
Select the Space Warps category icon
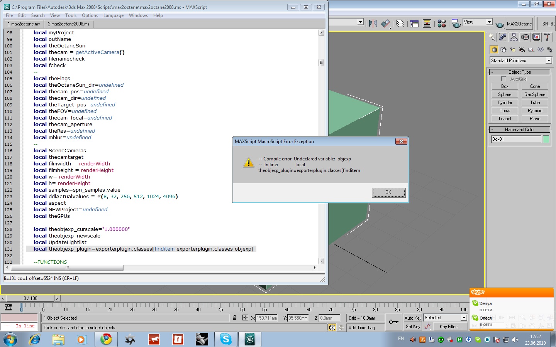point(541,50)
